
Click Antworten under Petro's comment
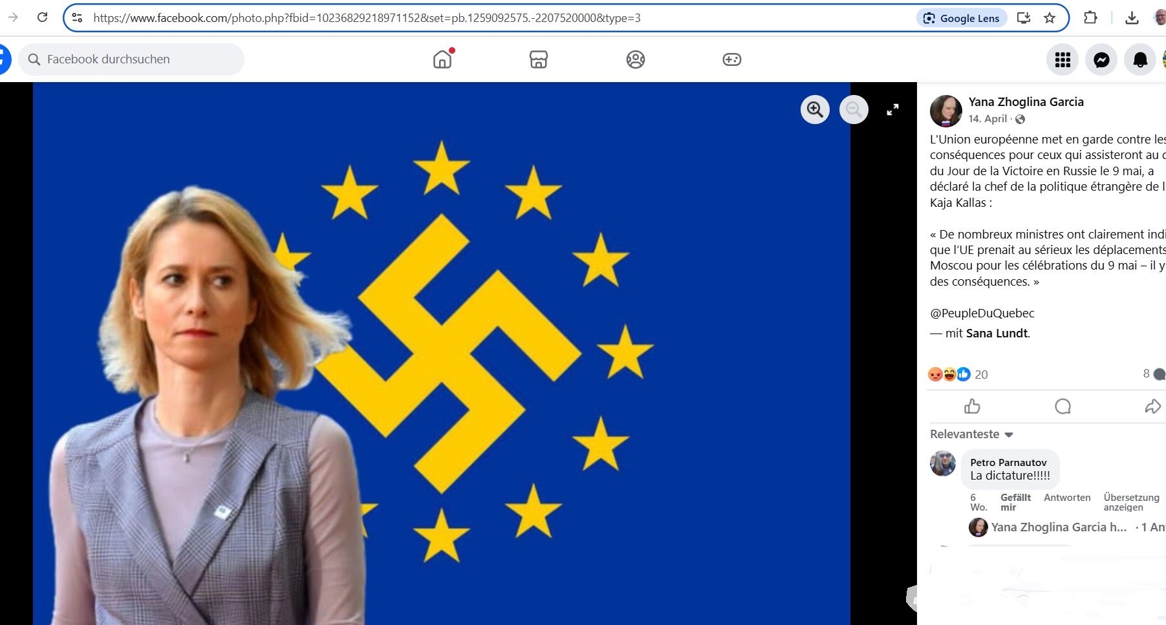click(x=1067, y=498)
